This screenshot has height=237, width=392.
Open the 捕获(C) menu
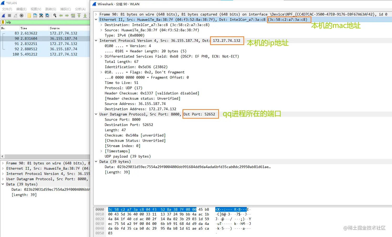tap(66, 9)
